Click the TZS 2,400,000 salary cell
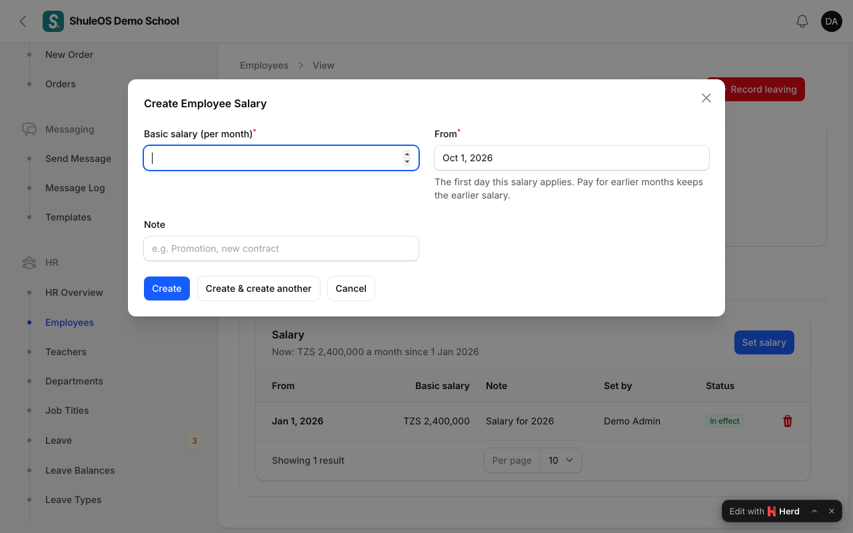 tap(436, 421)
